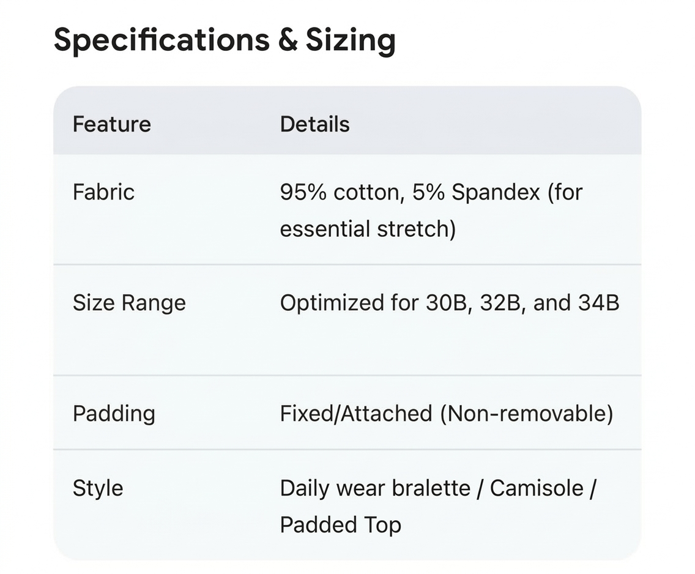Screen dimensions: 695x574
Task: Select the Padding row label
Action: 114,414
